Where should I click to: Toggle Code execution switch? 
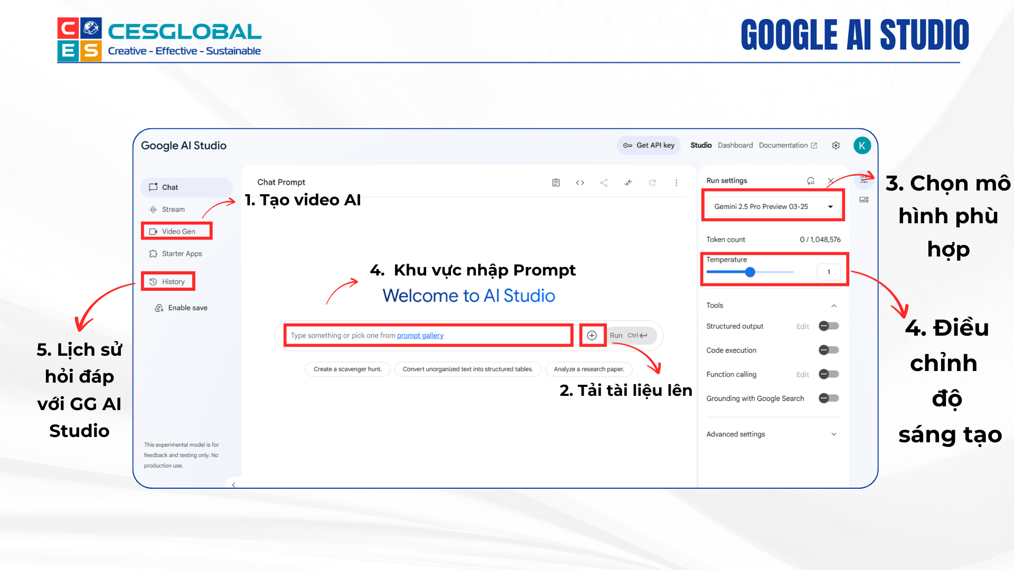(829, 350)
